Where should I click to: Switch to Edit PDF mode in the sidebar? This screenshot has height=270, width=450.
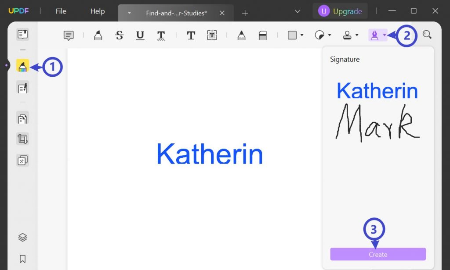pos(23,88)
